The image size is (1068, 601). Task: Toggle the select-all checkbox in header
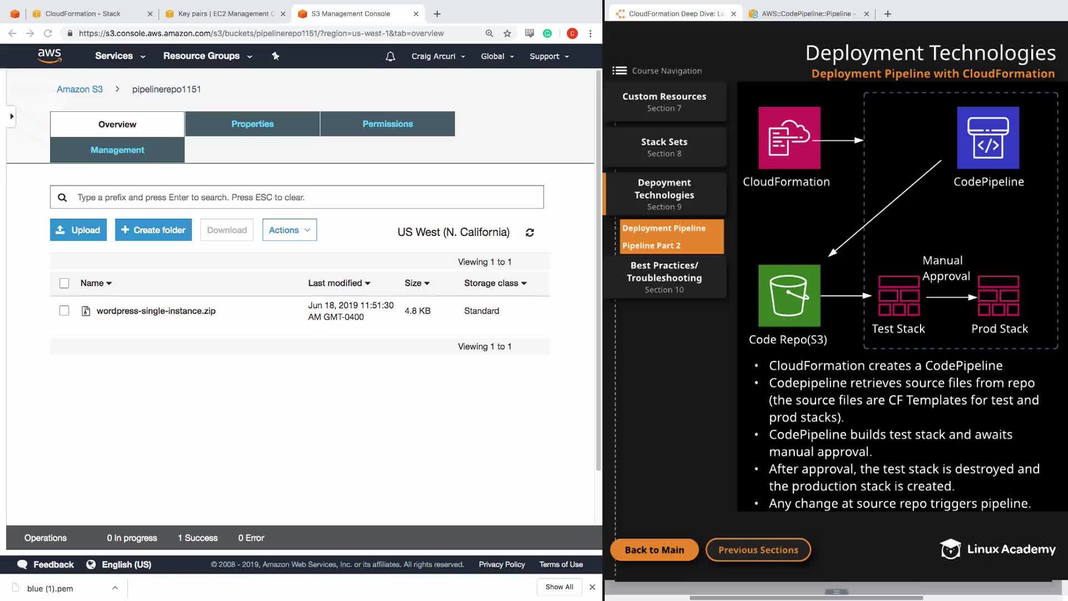pos(65,283)
